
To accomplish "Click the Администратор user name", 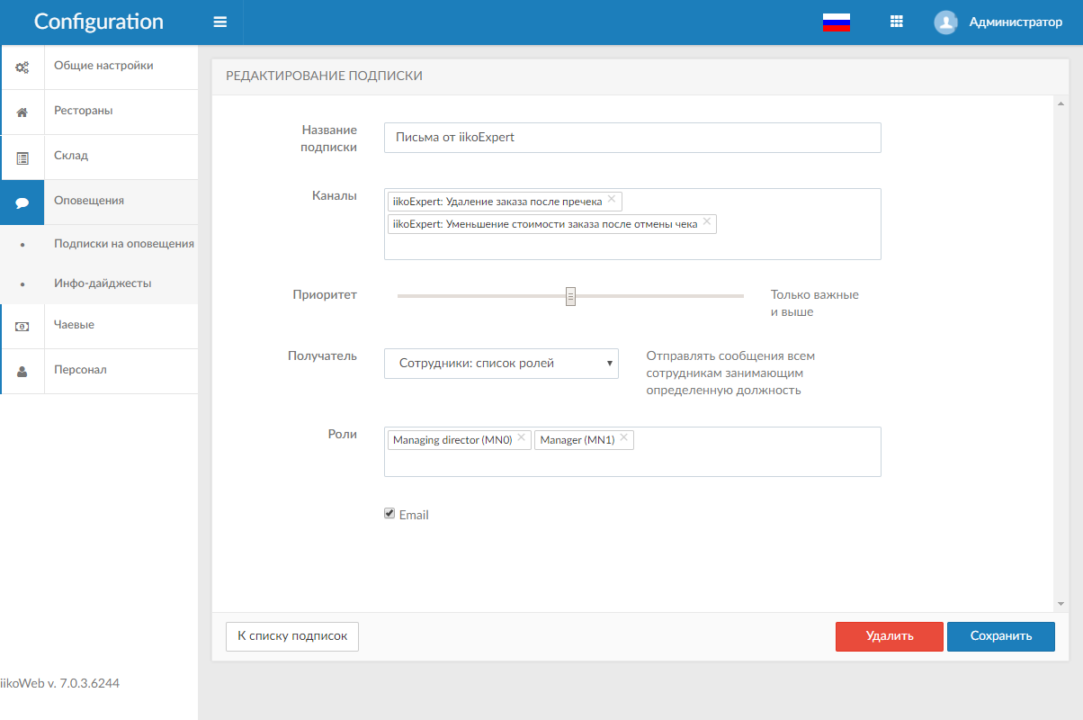I will click(x=1016, y=22).
